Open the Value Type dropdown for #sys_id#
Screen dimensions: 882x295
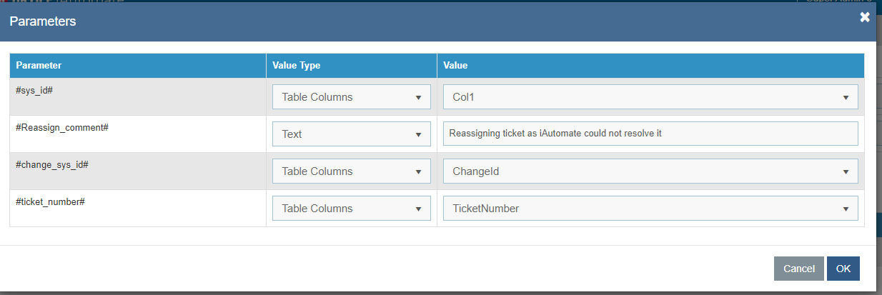[351, 97]
